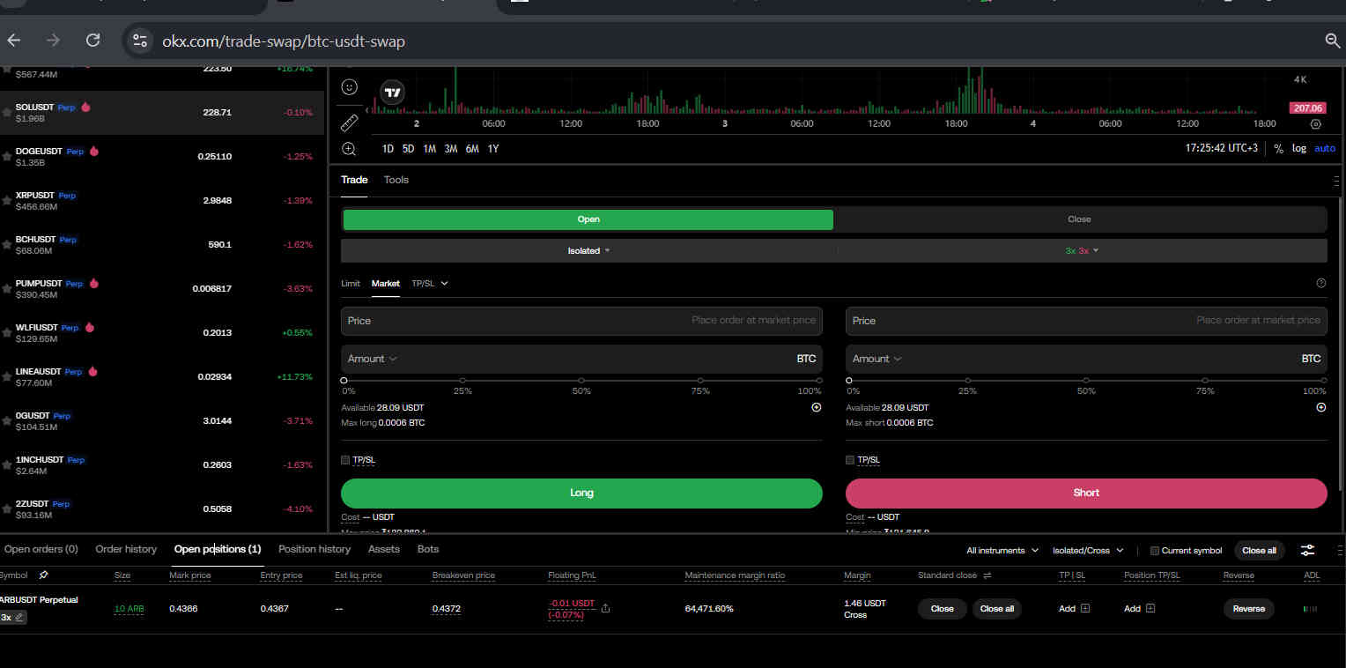The image size is (1346, 668).
Task: Open long side Amount unit dropdown
Action: click(x=373, y=359)
